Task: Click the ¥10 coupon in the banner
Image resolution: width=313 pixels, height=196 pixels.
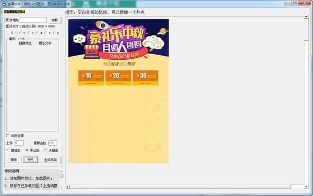Action: 91,78
